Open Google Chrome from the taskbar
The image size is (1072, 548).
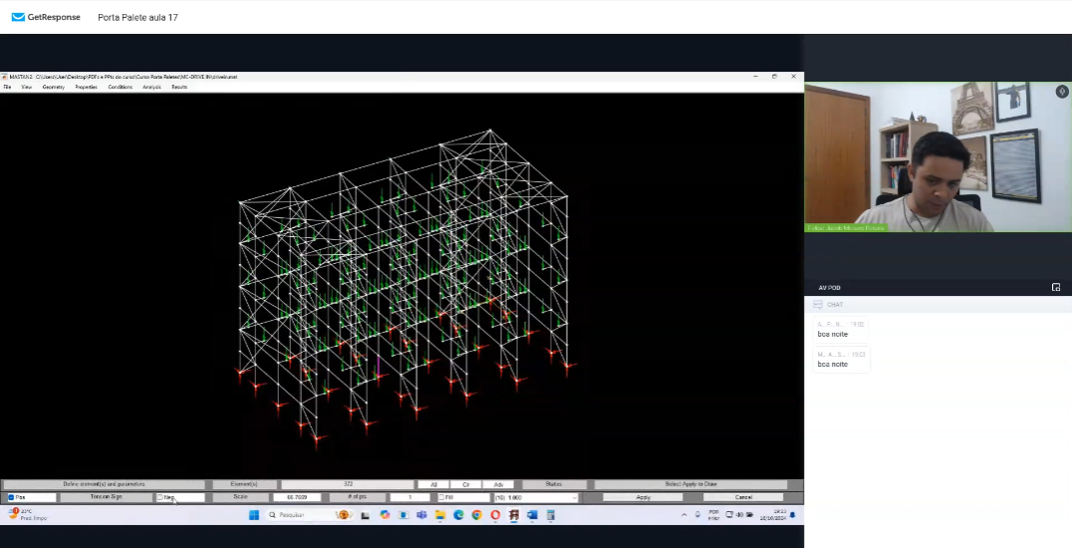click(x=477, y=515)
